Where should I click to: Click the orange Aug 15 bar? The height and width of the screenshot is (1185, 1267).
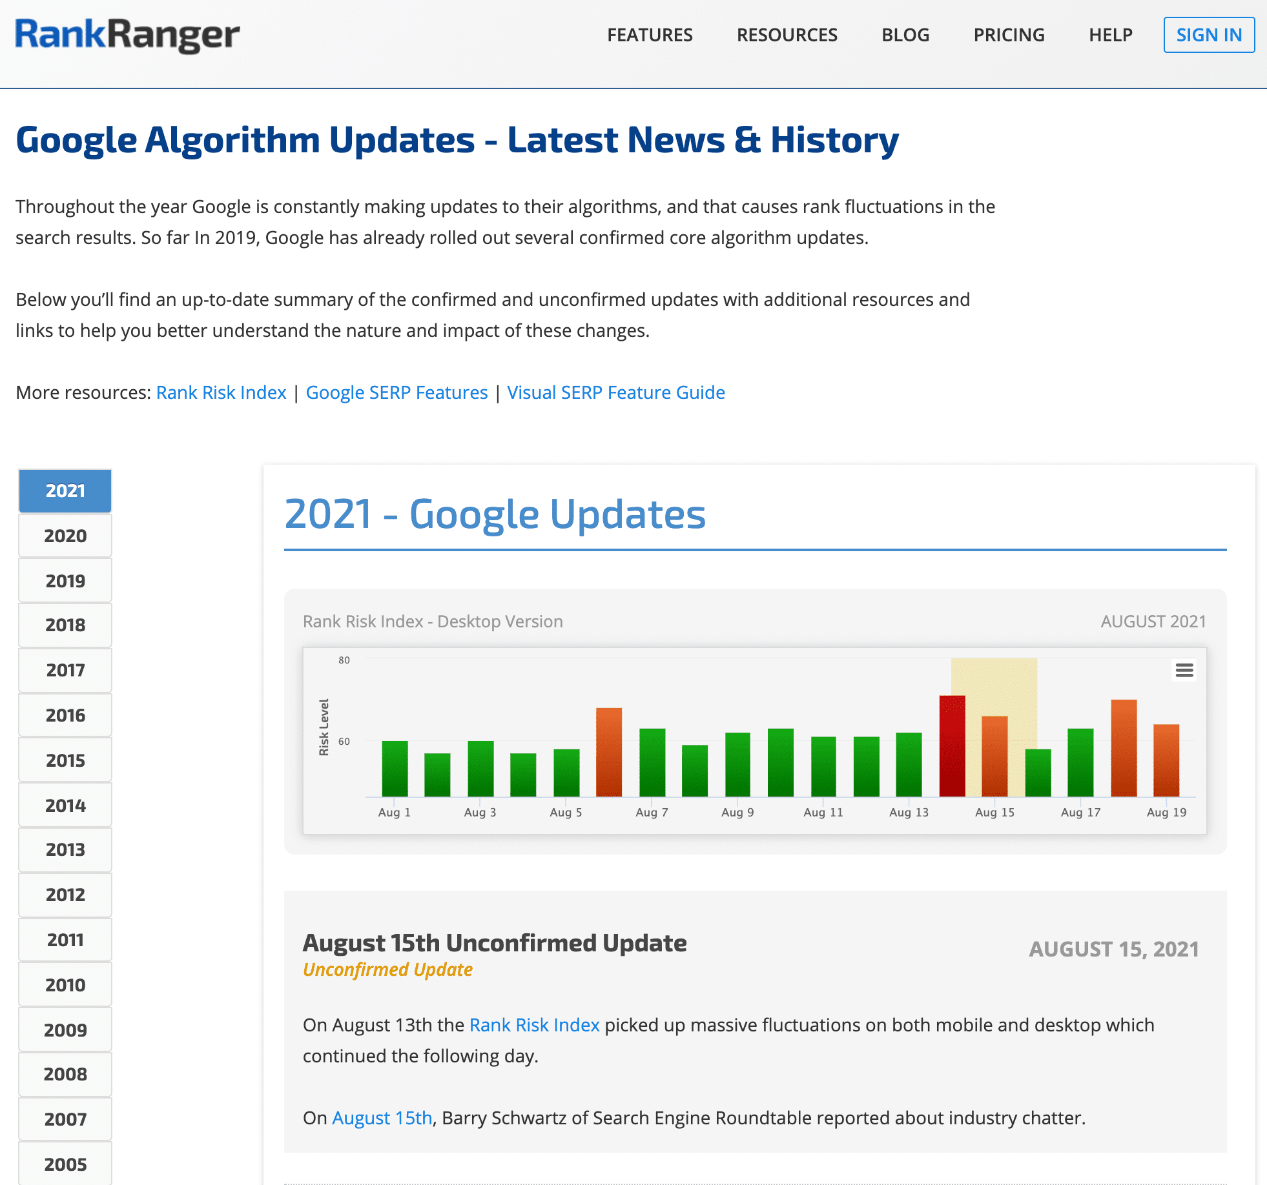994,756
